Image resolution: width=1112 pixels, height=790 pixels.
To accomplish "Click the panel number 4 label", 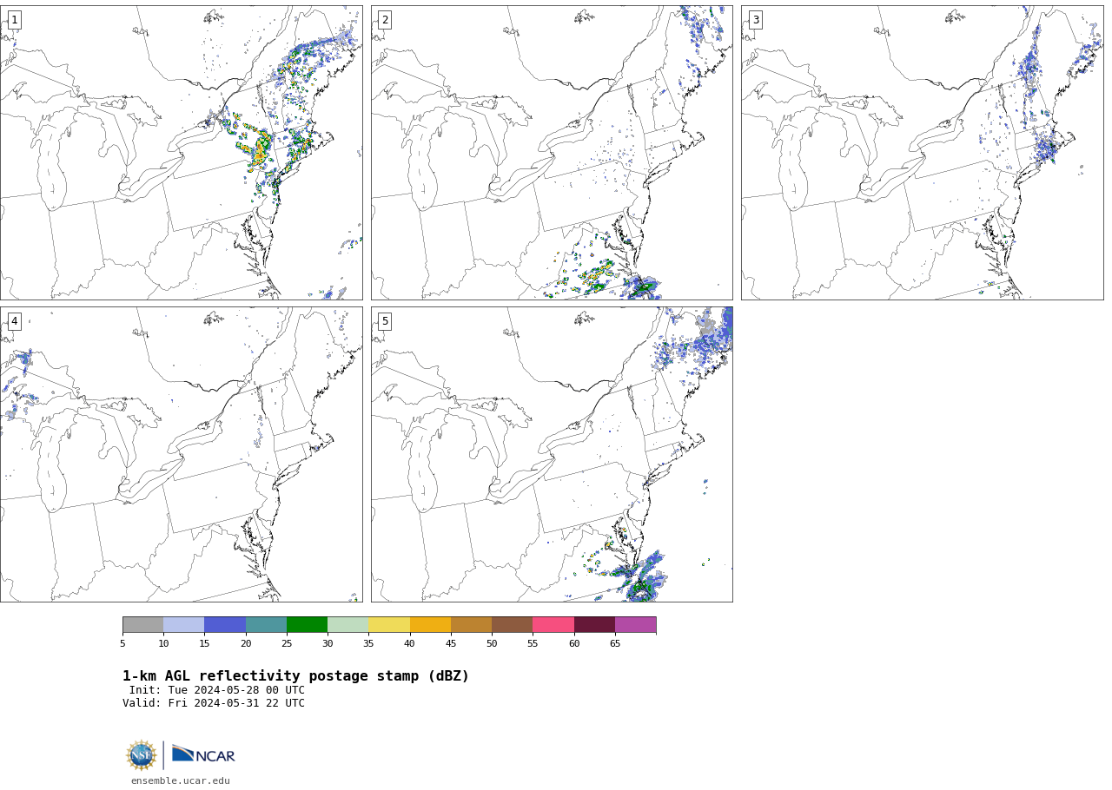I will (14, 321).
